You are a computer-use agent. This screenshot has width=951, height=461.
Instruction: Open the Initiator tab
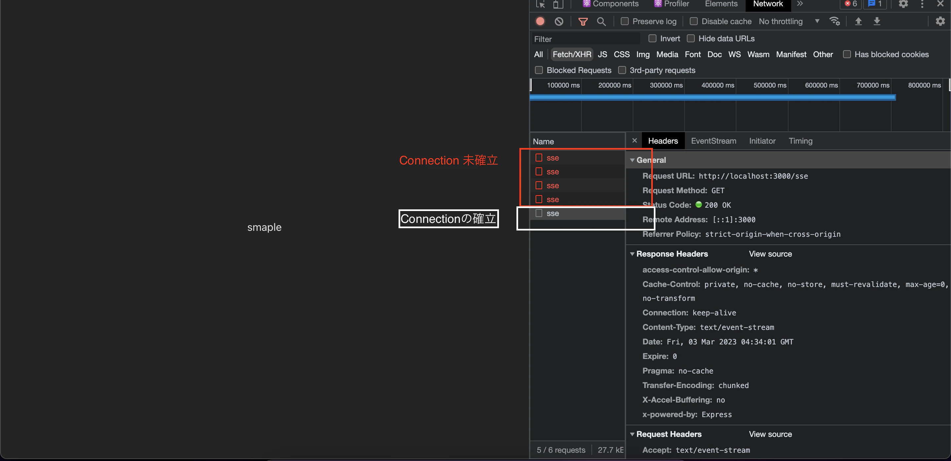click(x=762, y=141)
